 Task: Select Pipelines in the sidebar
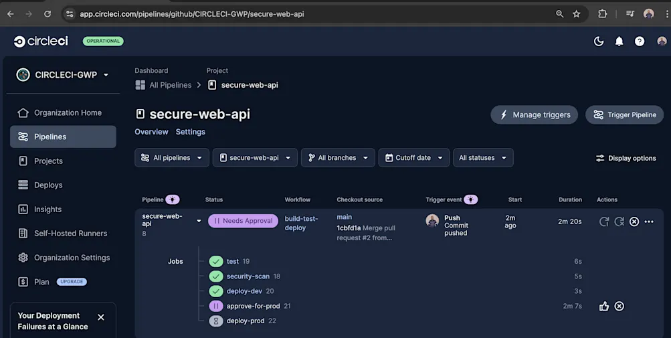[63, 137]
